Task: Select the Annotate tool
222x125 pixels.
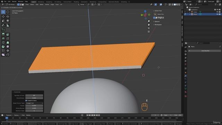Action: click(3, 25)
